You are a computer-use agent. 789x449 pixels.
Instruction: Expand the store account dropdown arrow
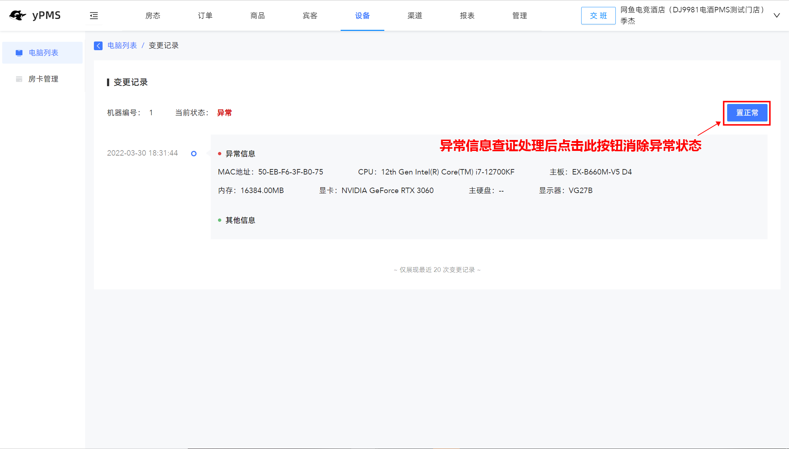click(x=777, y=15)
